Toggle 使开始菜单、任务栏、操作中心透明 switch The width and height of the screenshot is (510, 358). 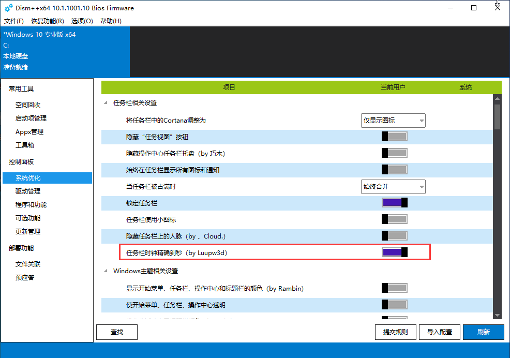tap(394, 305)
